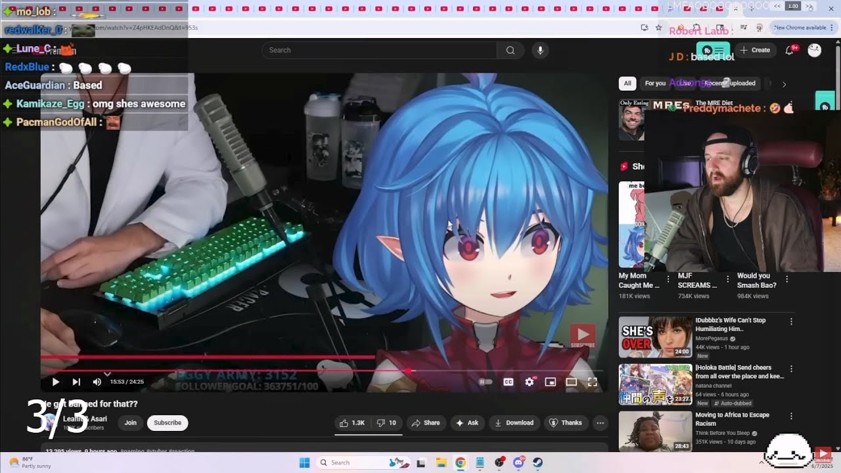Image resolution: width=841 pixels, height=473 pixels.
Task: Switch video to miniplayer mode
Action: pos(551,382)
